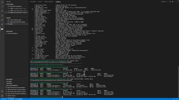Click the DOCKER panel title
This screenshot has height=100, width=179.
coord(8,2)
